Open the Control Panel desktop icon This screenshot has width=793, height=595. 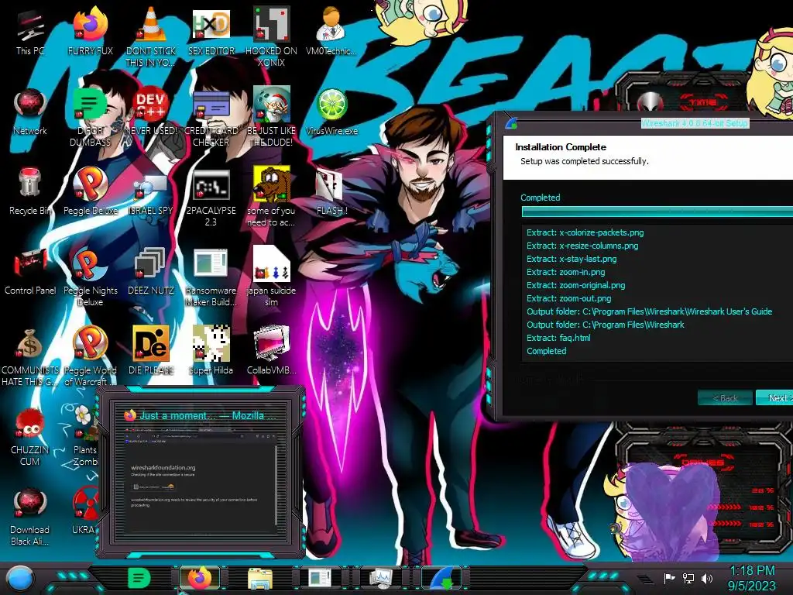click(x=30, y=271)
